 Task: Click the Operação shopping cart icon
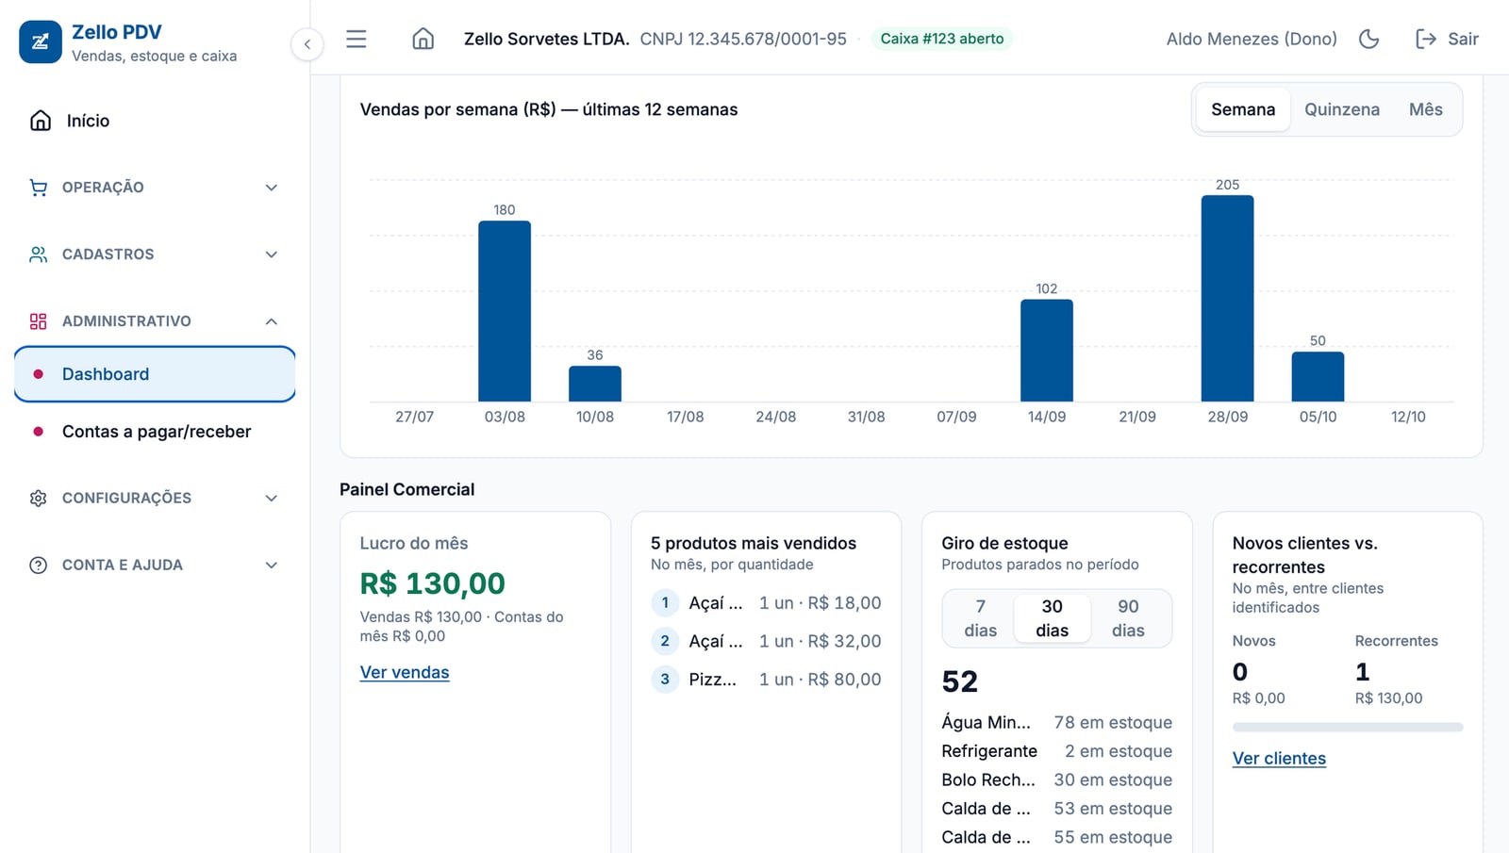[x=39, y=188]
